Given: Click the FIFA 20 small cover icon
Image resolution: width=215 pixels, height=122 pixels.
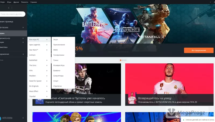Looking at the screenshot, I should pyautogui.click(x=132, y=98).
